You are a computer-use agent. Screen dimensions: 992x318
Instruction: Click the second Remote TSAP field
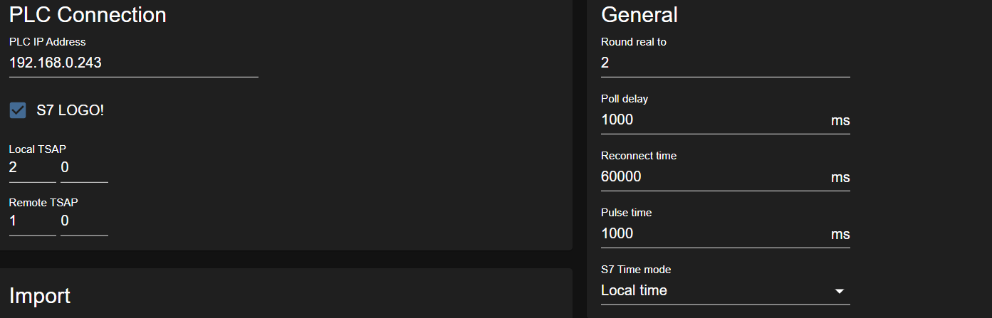(x=84, y=221)
